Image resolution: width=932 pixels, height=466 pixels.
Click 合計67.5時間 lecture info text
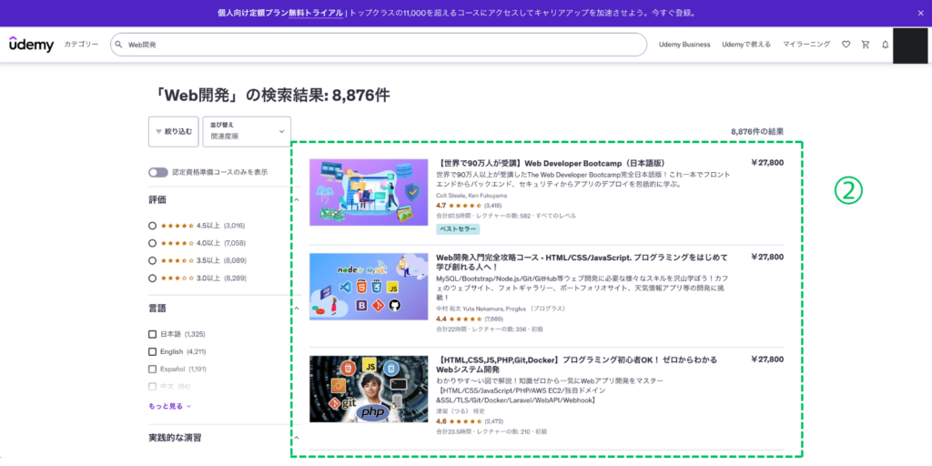tap(506, 216)
